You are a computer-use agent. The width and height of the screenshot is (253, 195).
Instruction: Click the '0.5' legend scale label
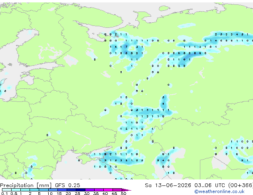point(14,193)
